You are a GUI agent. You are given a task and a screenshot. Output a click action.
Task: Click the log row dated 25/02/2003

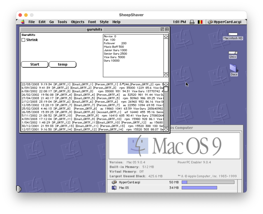[x=92, y=109]
